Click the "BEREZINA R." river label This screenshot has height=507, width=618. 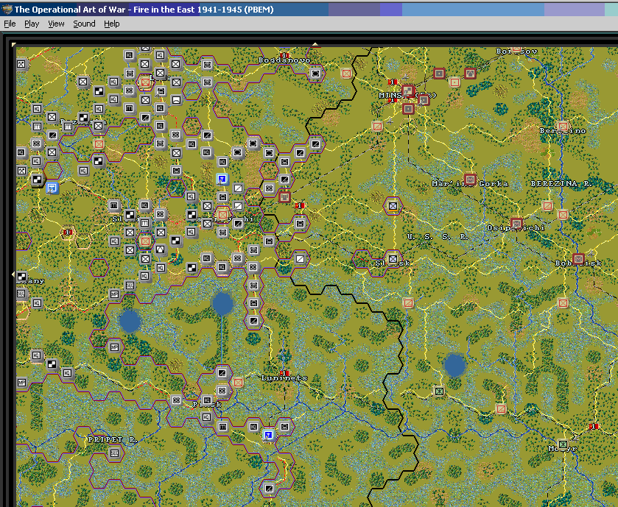pyautogui.click(x=560, y=184)
